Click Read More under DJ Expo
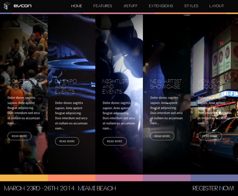 (x=67, y=141)
